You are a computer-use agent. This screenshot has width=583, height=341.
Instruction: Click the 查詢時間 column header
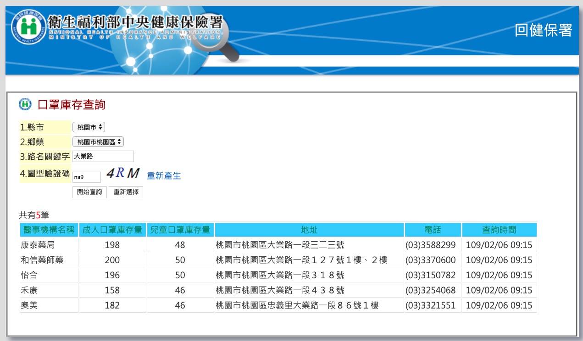point(499,230)
